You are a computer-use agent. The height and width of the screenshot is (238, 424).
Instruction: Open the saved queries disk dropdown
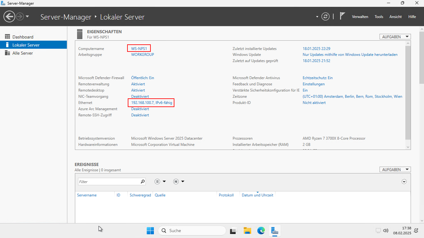point(179,182)
